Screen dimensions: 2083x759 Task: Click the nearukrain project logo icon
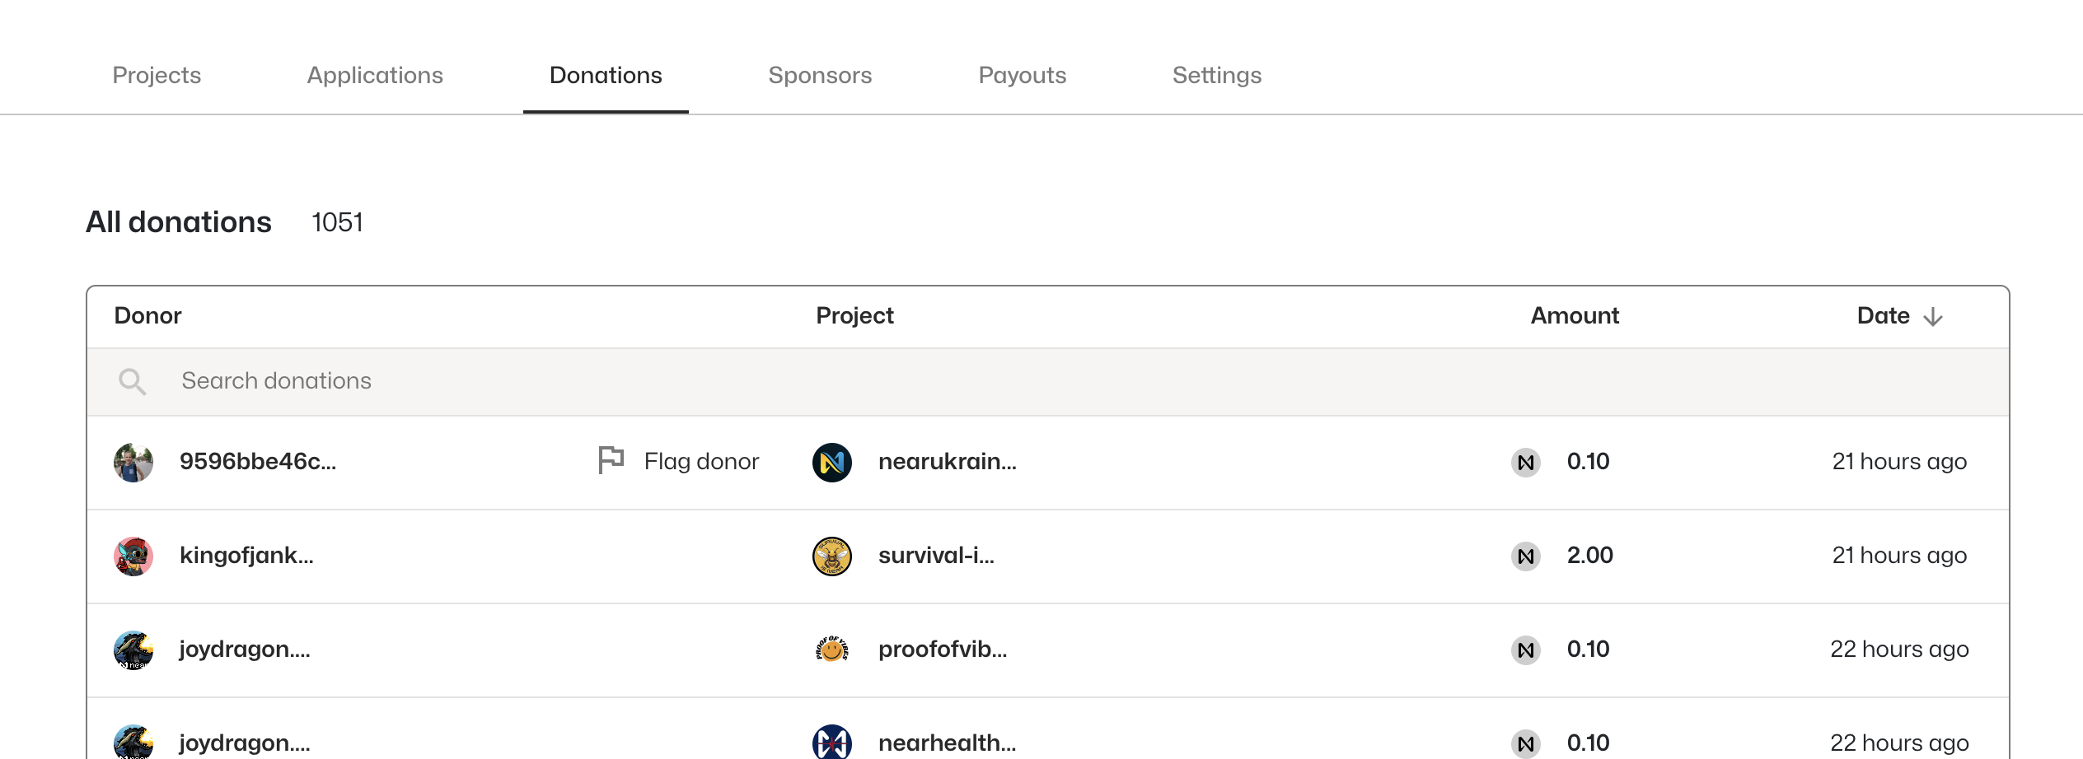tap(831, 462)
